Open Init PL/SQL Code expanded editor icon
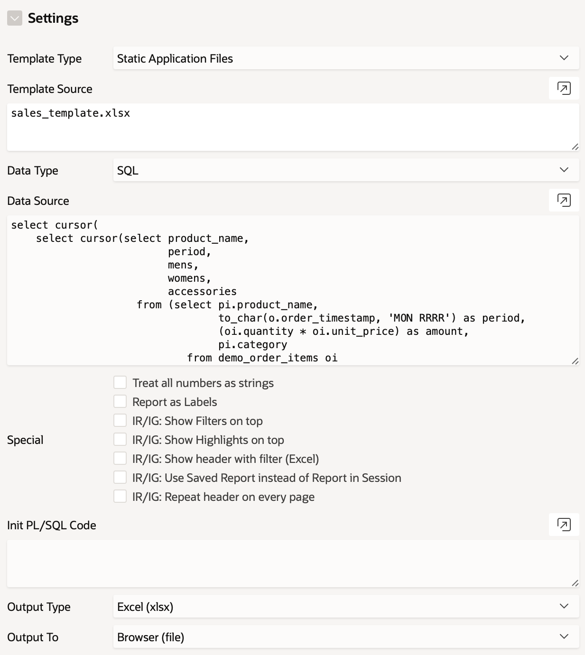This screenshot has width=585, height=655. (x=564, y=525)
